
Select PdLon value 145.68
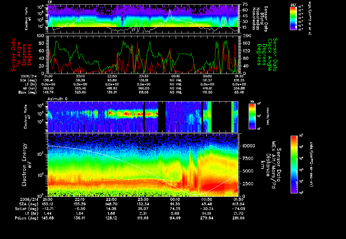coord(48,218)
